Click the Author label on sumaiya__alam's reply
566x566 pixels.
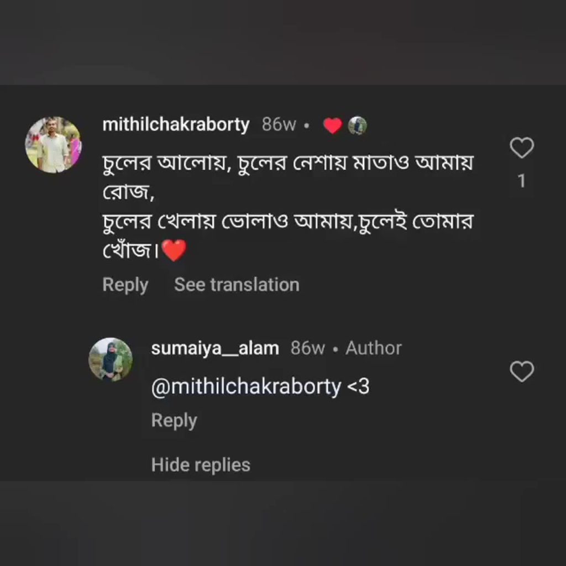pos(374,348)
